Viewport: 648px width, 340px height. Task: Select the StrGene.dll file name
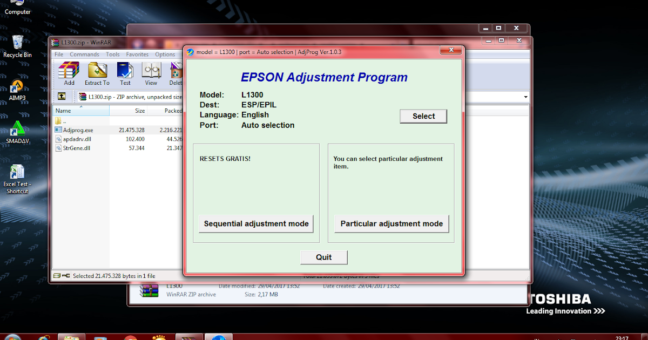tap(77, 147)
